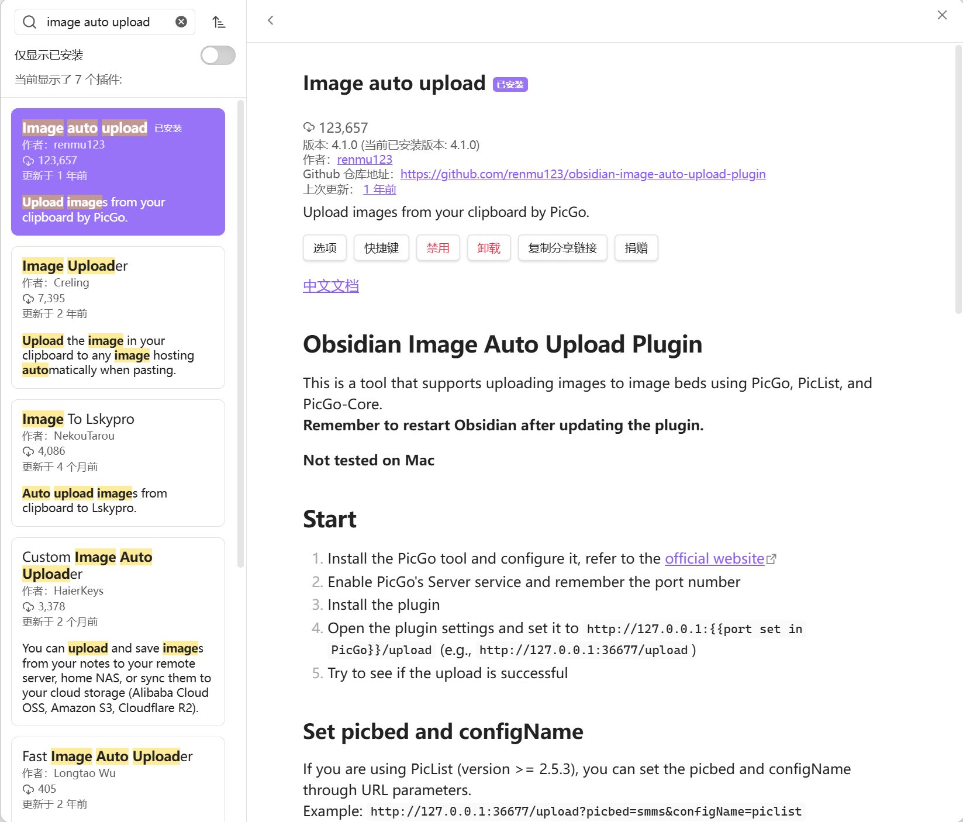Open the Custom Image Auto Uploader card
The image size is (963, 822).
coord(118,631)
